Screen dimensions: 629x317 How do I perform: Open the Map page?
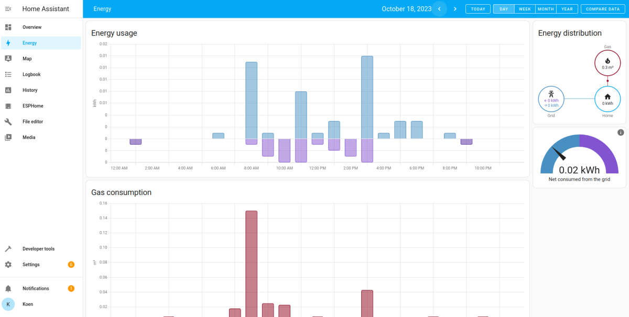pyautogui.click(x=41, y=59)
